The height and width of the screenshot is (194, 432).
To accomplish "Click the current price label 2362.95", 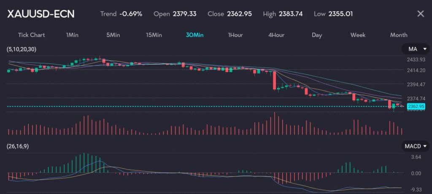I will tap(413, 106).
